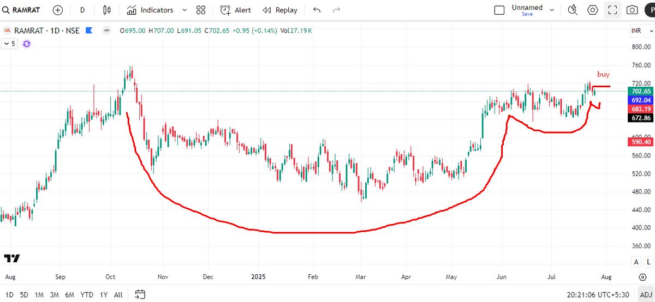Screen dimensions: 655x302
Task: Start bar Replay mode
Action: click(280, 10)
